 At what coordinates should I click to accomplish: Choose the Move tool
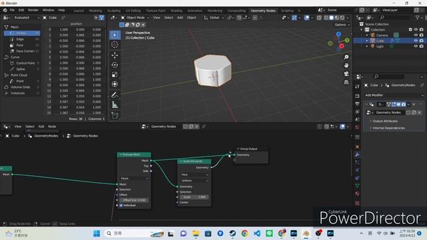115,55
